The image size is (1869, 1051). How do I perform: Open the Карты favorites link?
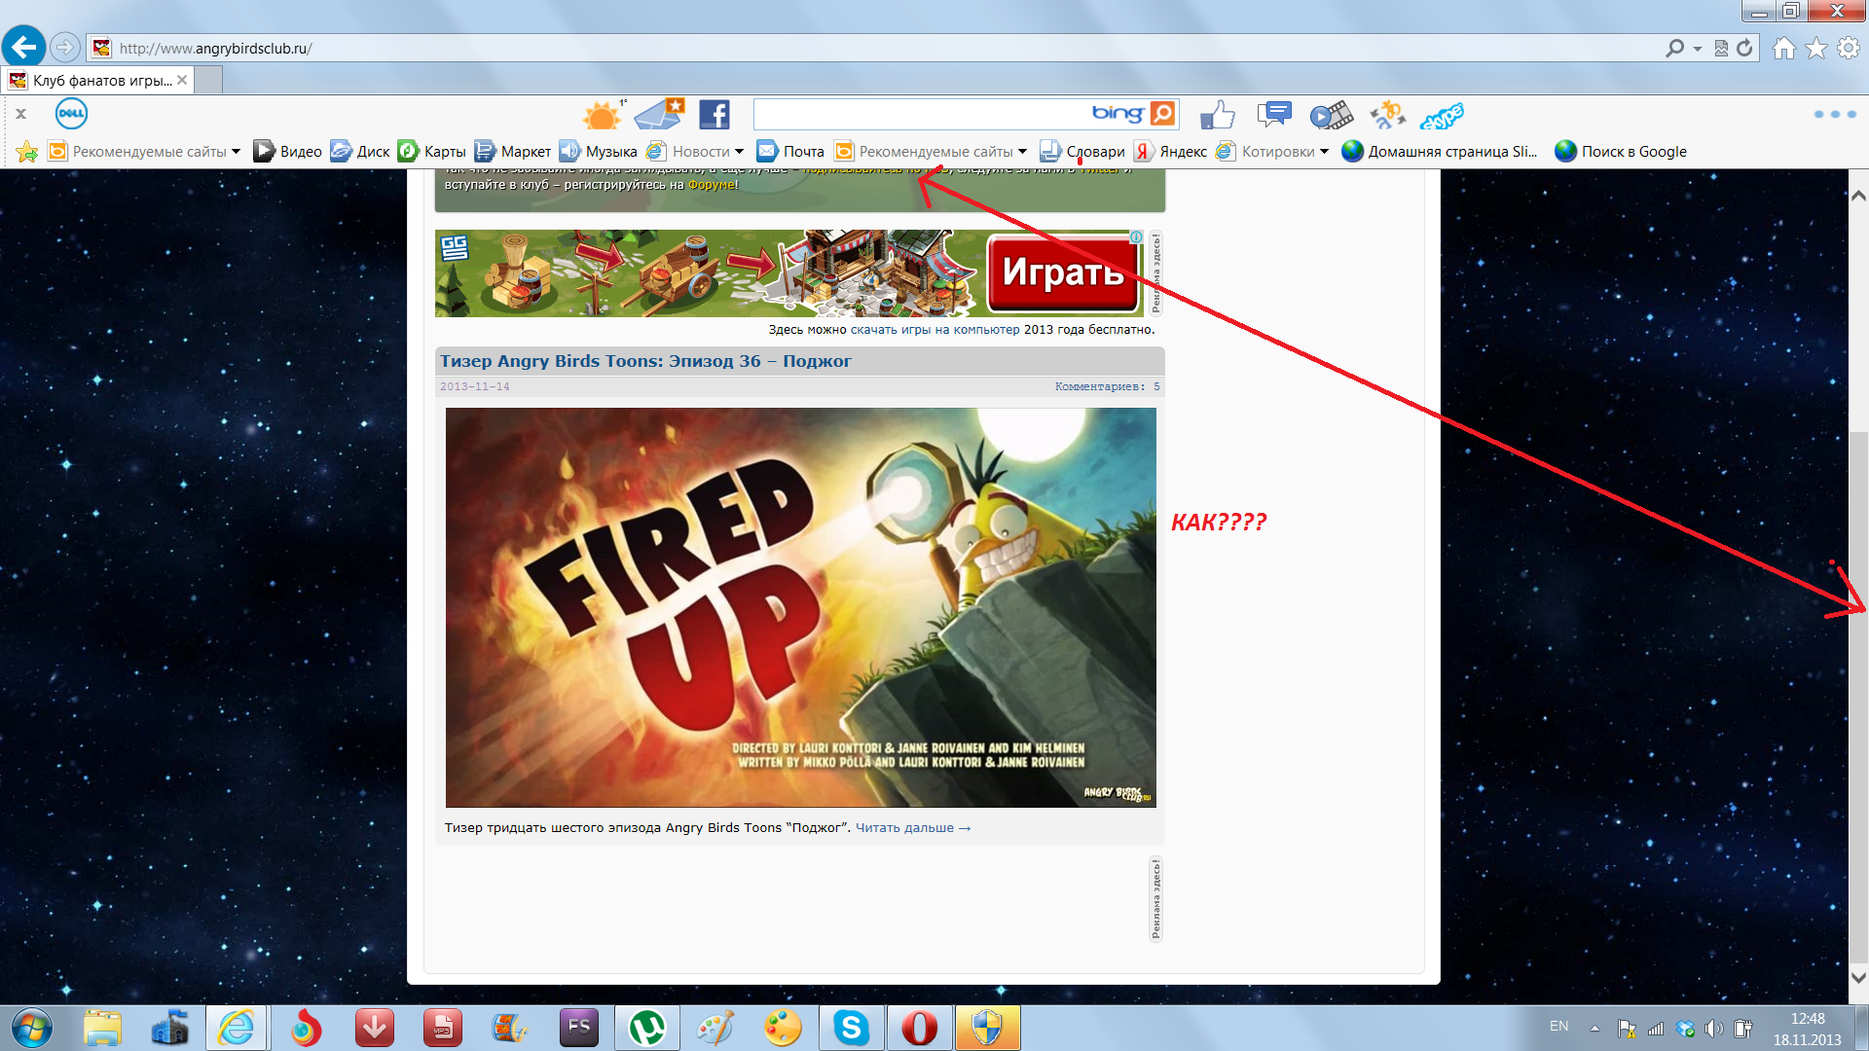432,151
